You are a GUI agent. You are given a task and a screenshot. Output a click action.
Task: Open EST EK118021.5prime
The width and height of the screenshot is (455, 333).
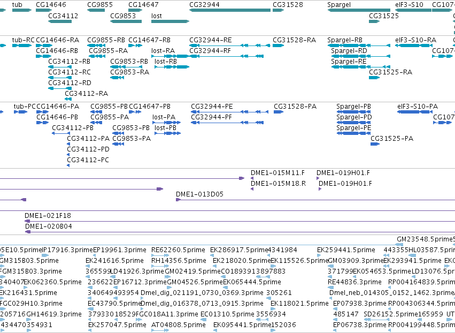[299, 304]
